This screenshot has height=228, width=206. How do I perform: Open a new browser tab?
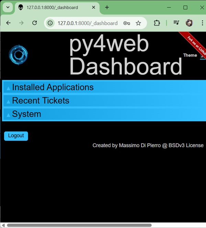[107, 7]
